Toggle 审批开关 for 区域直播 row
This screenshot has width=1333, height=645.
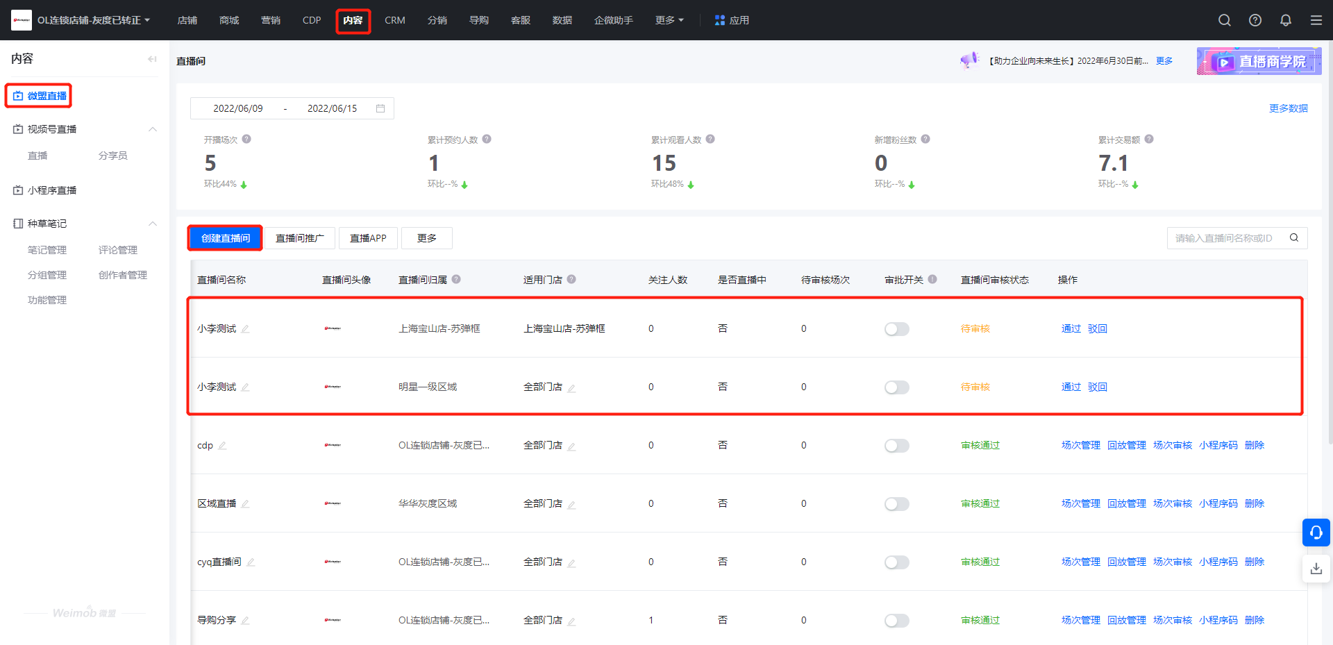click(x=896, y=504)
